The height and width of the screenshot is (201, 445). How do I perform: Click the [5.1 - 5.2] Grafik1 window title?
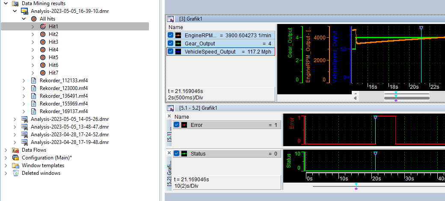click(x=199, y=108)
